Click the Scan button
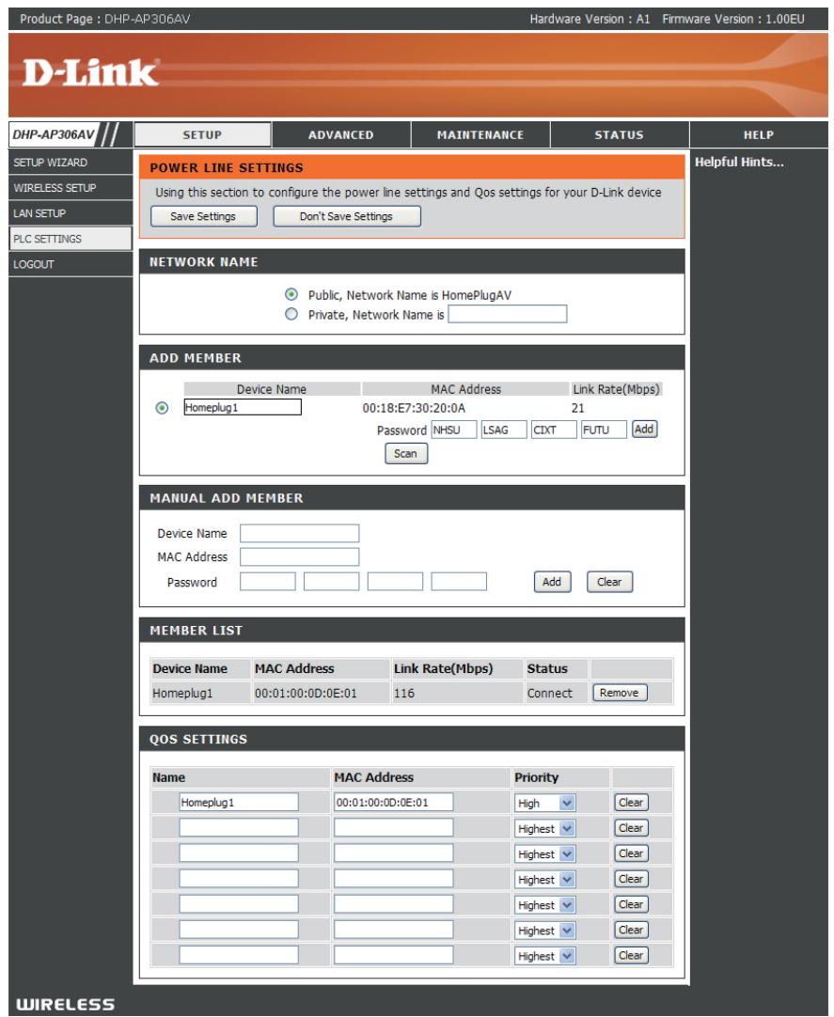The width and height of the screenshot is (834, 1017). click(405, 453)
